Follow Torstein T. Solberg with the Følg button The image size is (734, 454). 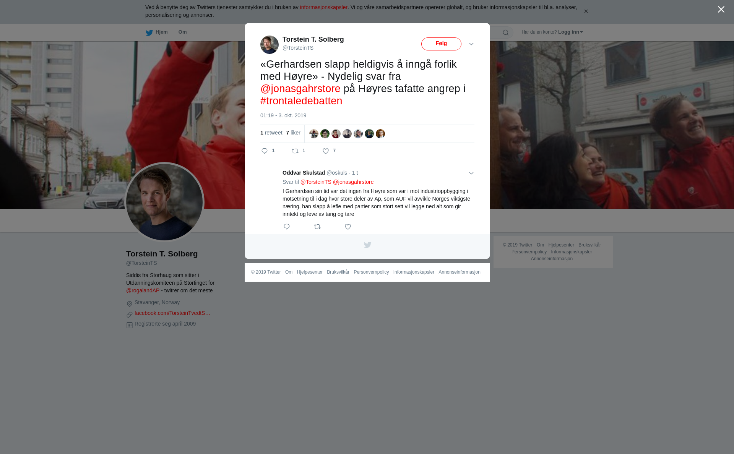[x=441, y=44]
